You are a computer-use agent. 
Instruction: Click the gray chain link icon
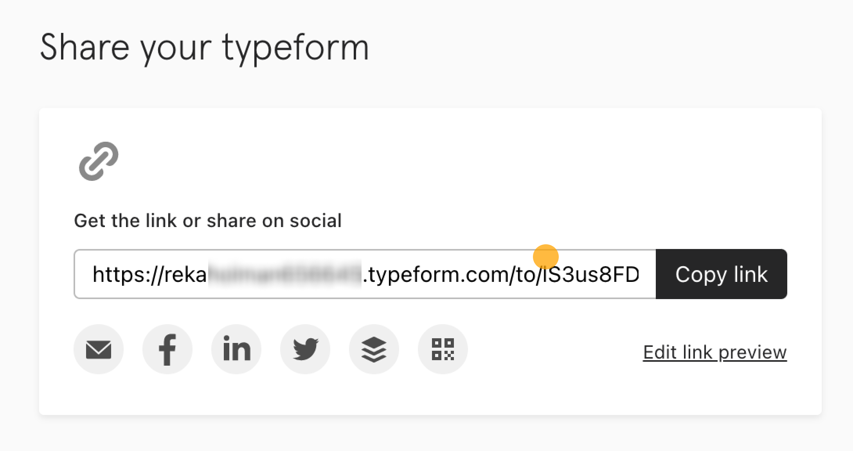click(99, 161)
